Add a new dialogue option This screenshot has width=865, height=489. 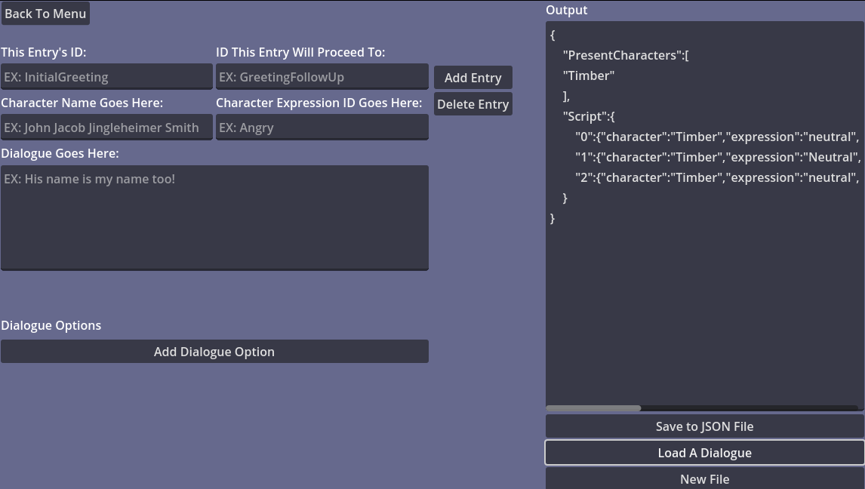tap(214, 352)
